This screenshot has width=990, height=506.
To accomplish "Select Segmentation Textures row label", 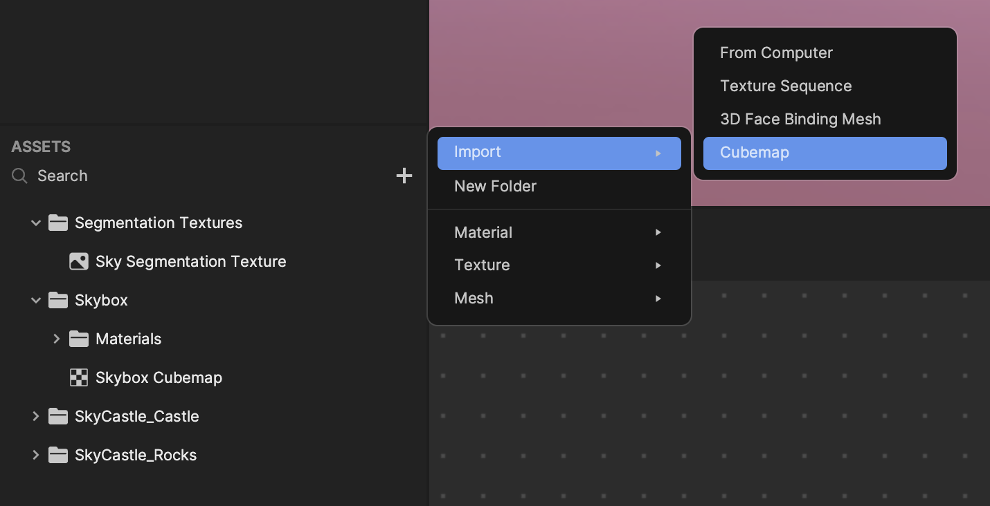I will tap(159, 223).
